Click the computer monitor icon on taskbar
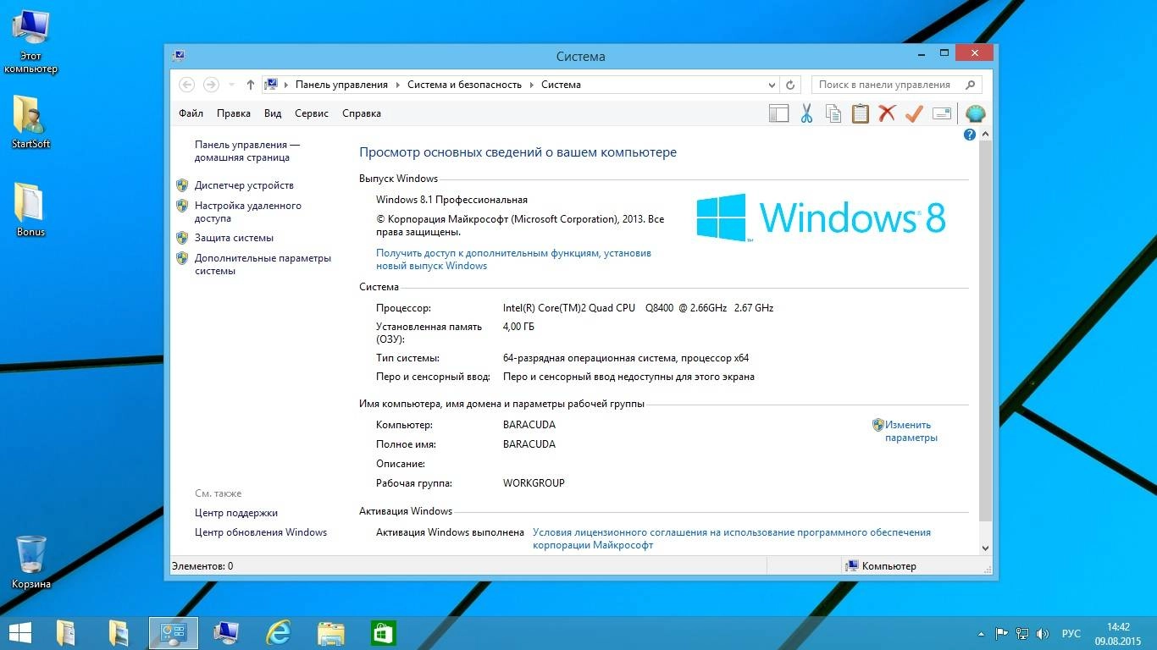 (x=225, y=633)
